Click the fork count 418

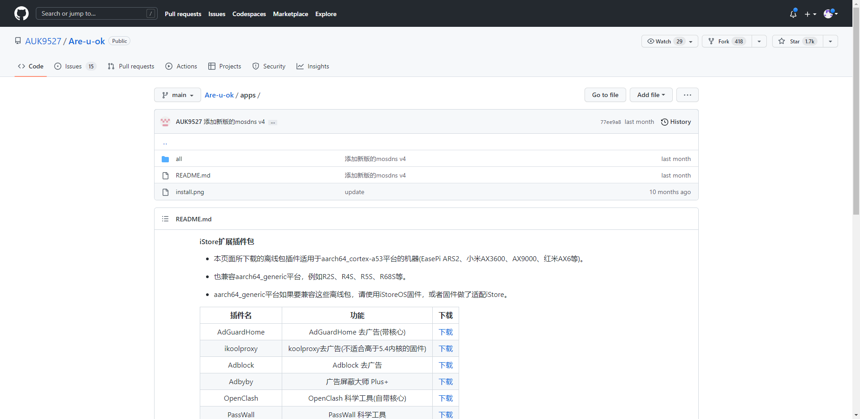[x=739, y=41]
